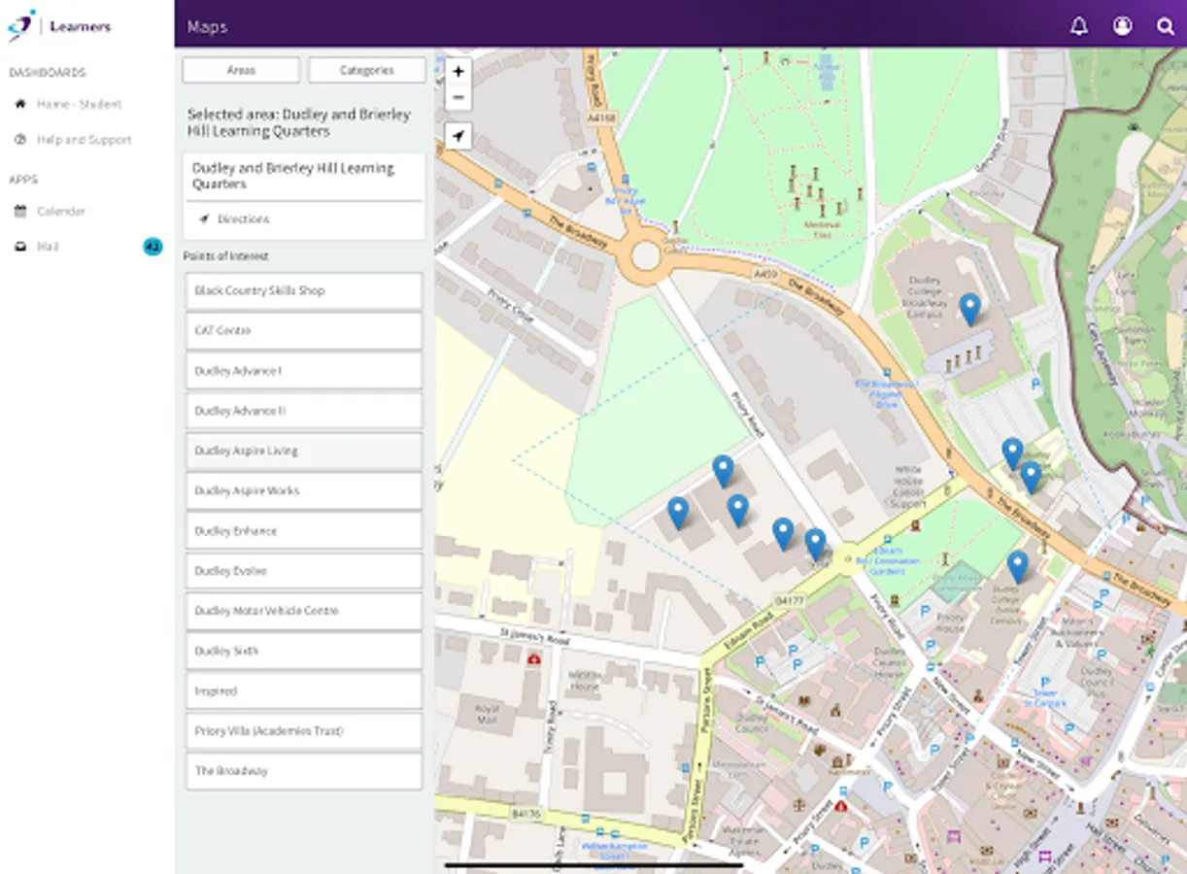The height and width of the screenshot is (874, 1187).
Task: Select CAT Centre point of interest
Action: (x=304, y=330)
